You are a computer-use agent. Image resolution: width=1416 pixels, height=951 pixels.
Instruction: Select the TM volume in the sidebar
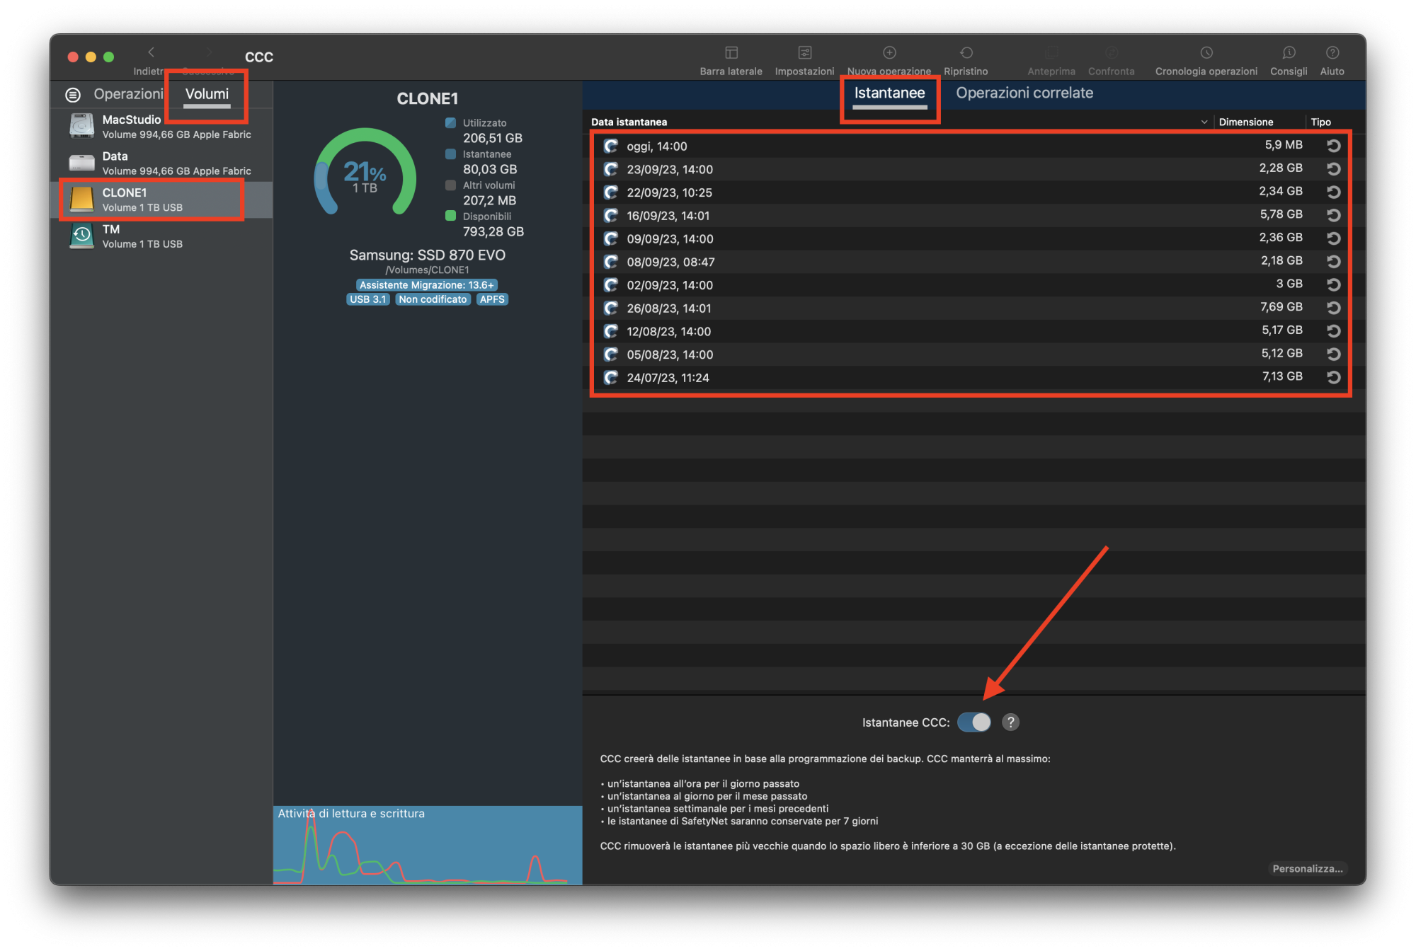[142, 236]
